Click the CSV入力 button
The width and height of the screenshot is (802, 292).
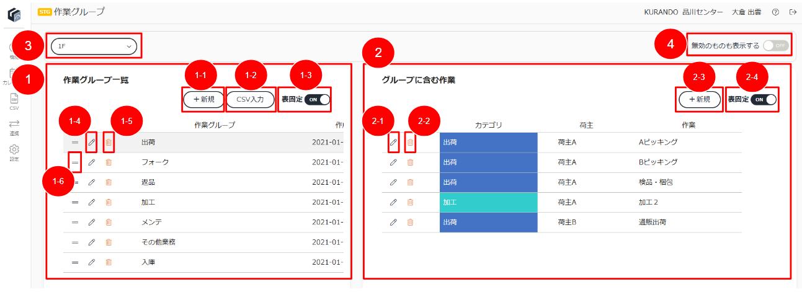point(251,99)
